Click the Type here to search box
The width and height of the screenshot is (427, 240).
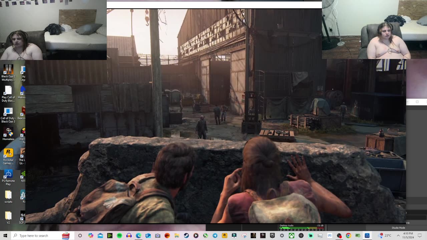(41, 236)
